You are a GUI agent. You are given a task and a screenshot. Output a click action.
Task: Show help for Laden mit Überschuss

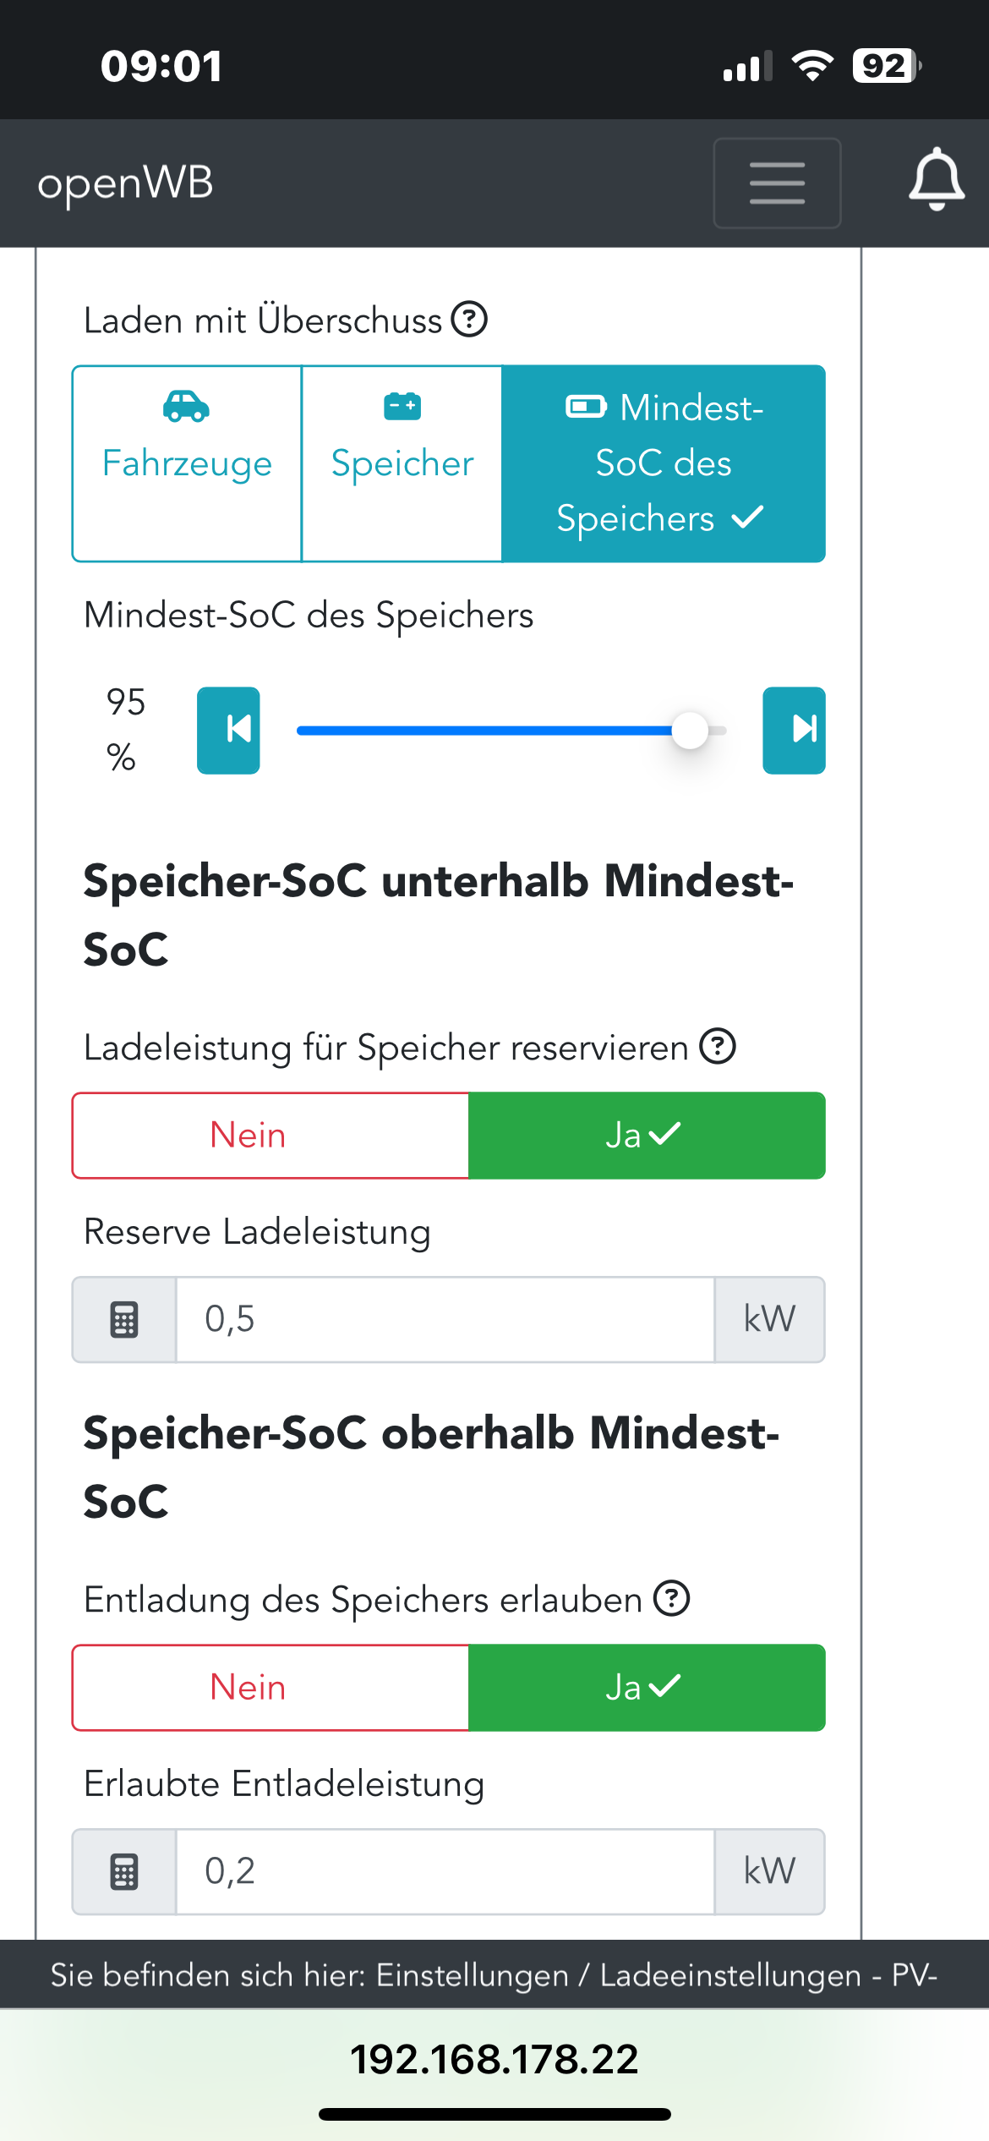469,320
